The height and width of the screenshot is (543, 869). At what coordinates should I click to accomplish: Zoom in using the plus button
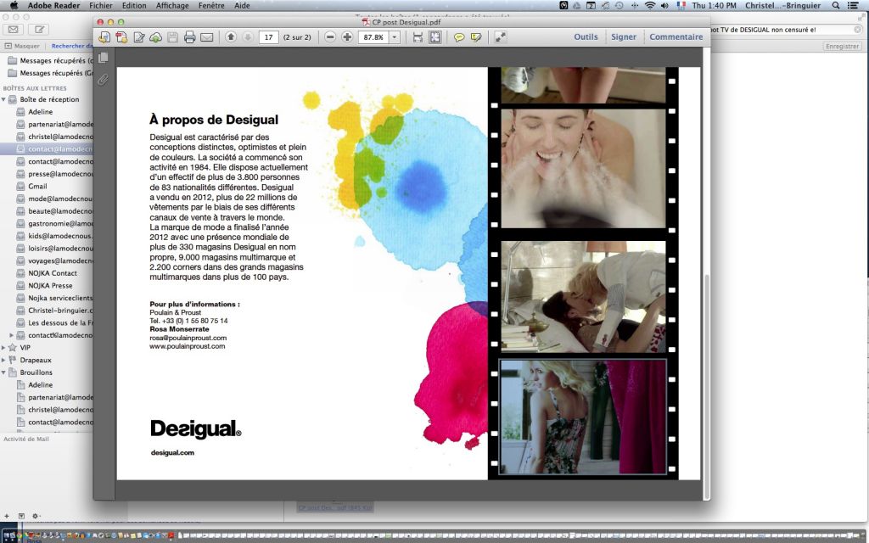pos(347,37)
